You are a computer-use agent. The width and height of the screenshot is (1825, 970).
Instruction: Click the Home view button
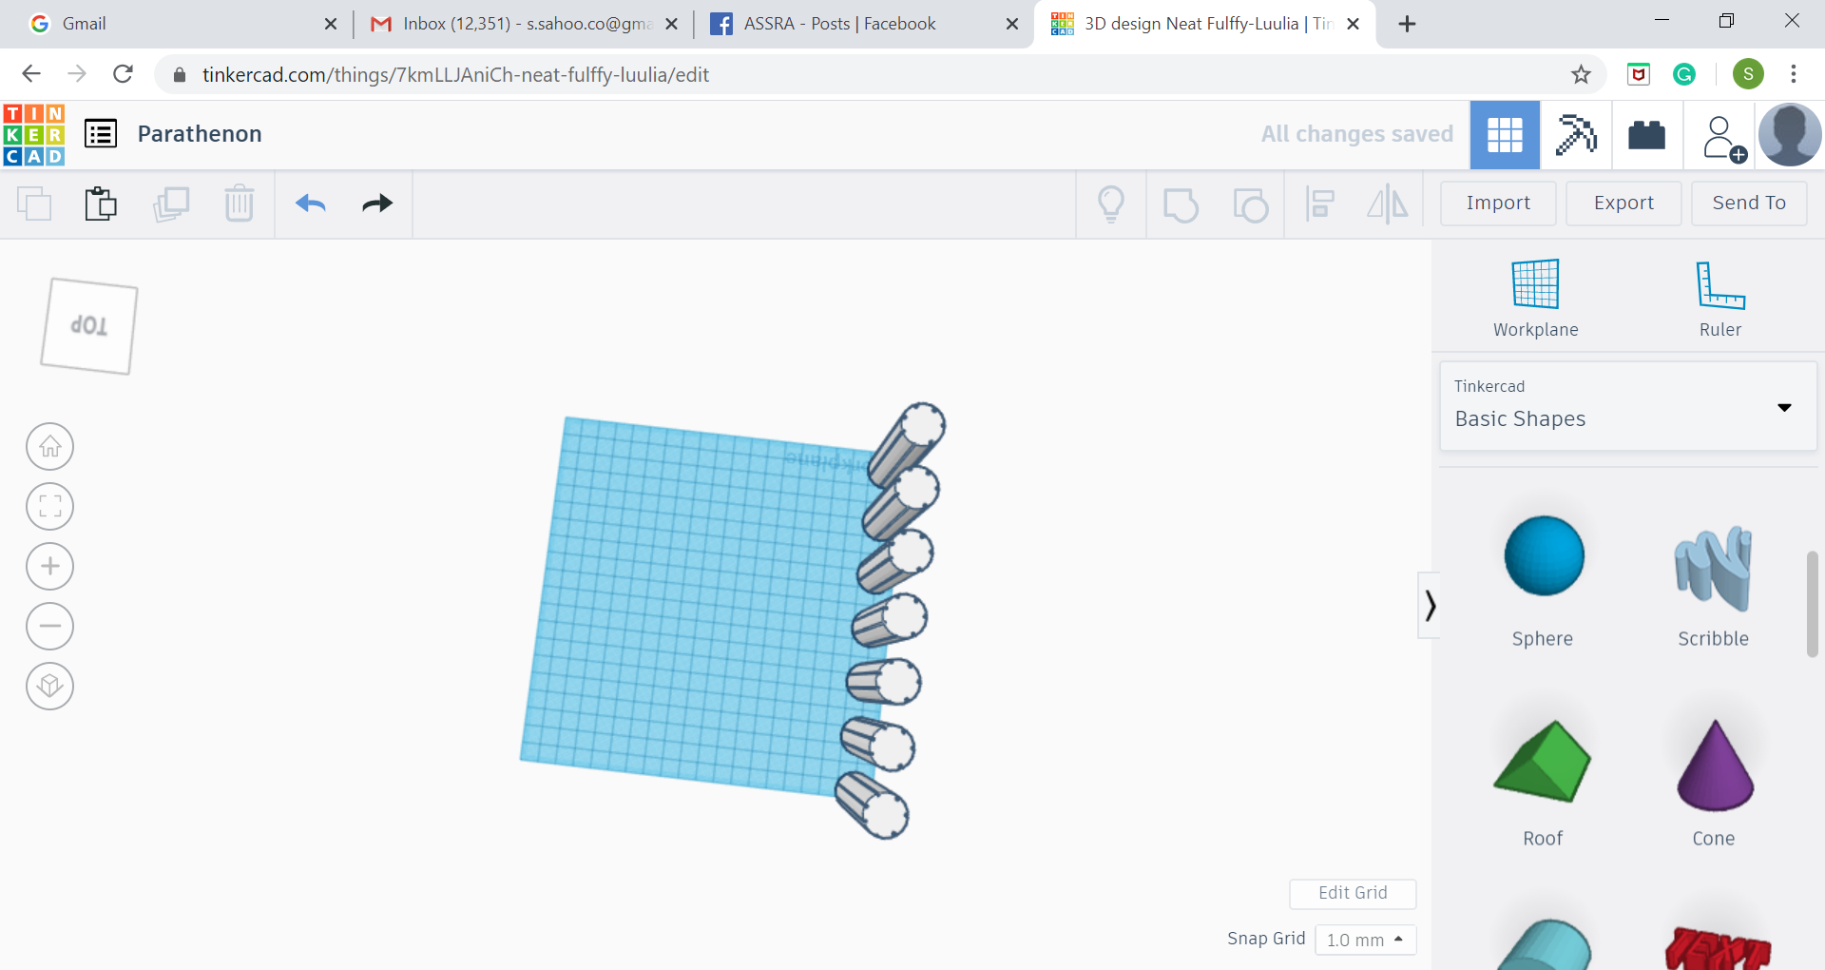[50, 446]
